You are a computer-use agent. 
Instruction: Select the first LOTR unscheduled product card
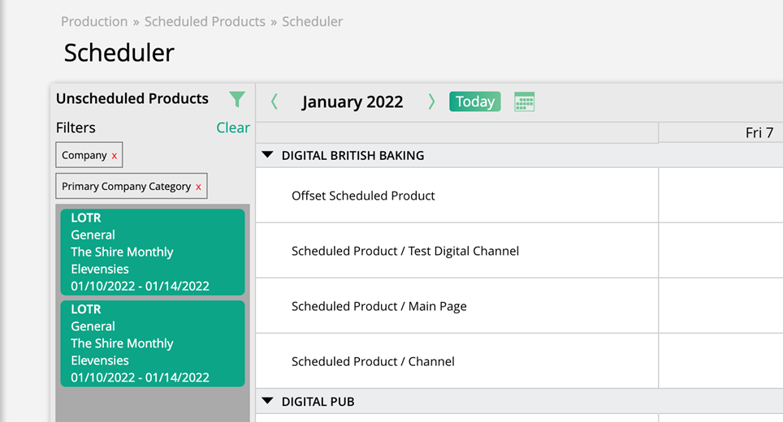point(152,252)
